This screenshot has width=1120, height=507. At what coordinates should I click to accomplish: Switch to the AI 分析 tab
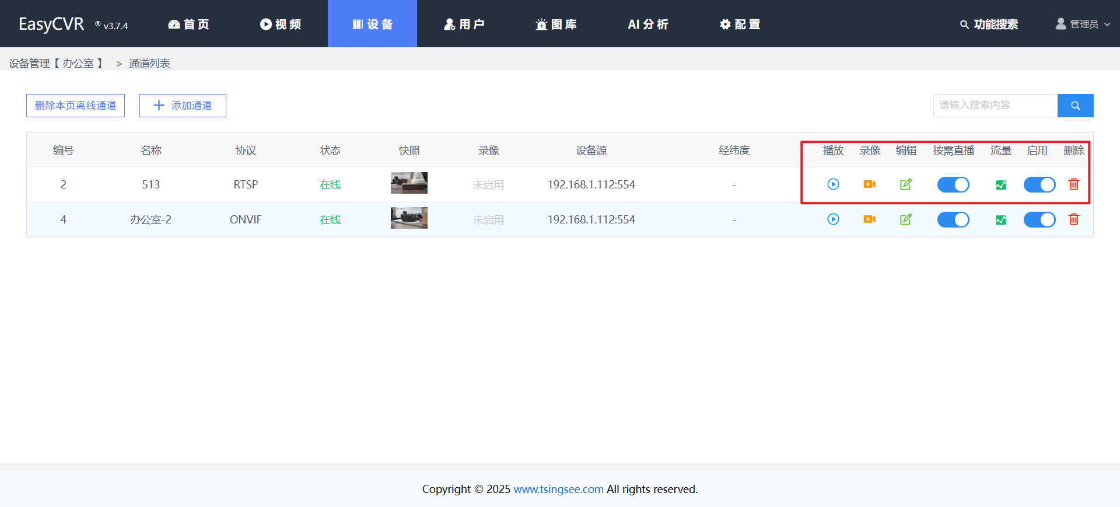click(647, 24)
